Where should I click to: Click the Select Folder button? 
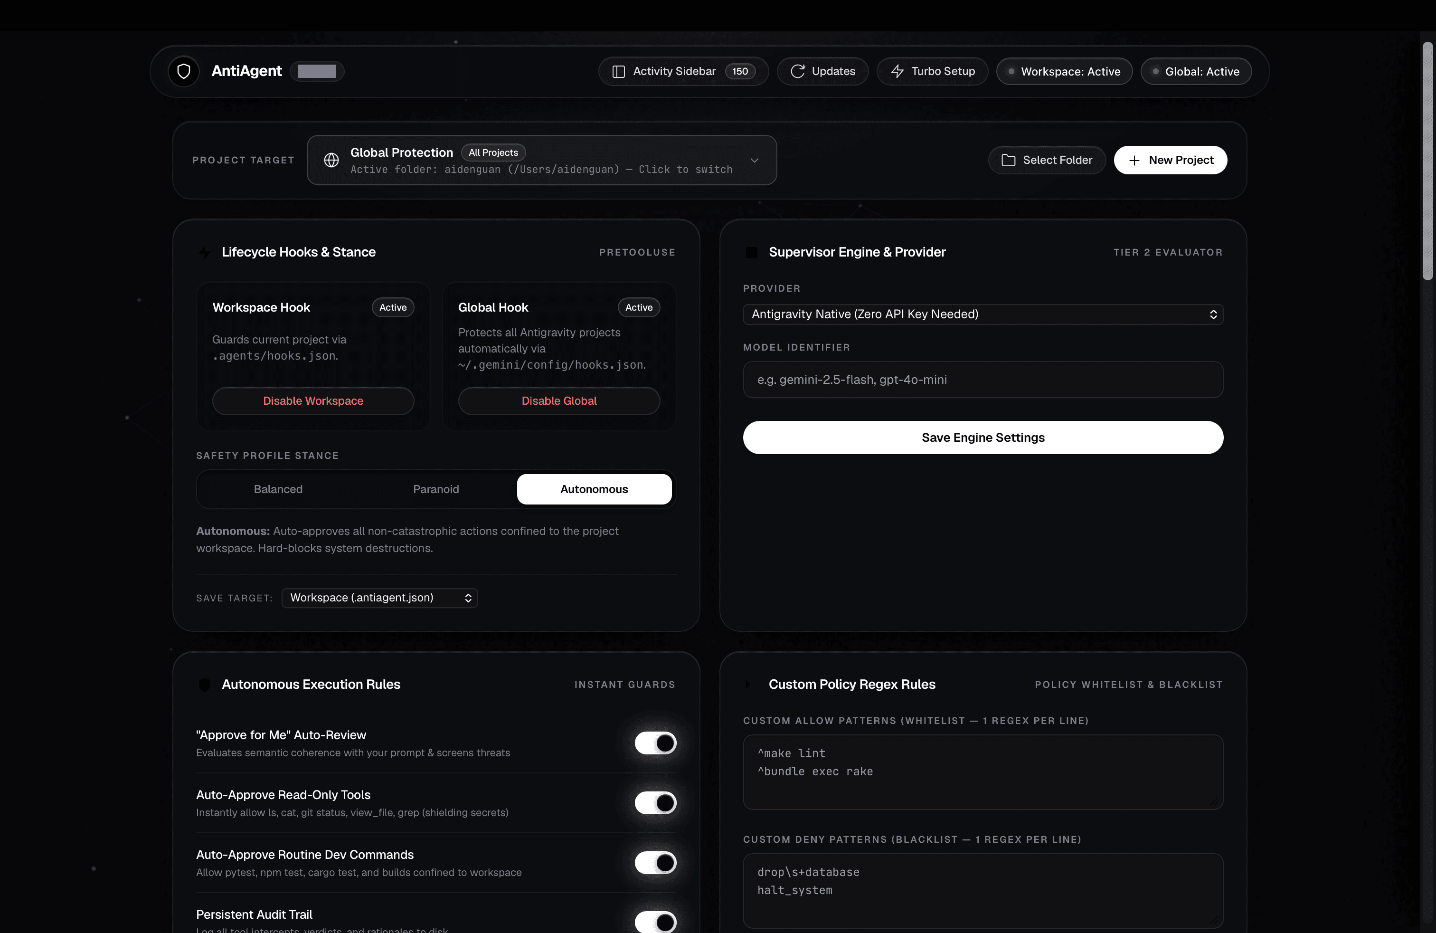1046,160
